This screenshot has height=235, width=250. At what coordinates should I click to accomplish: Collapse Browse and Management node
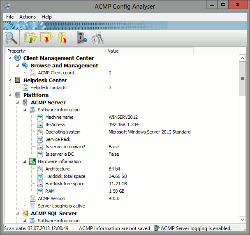[17, 65]
